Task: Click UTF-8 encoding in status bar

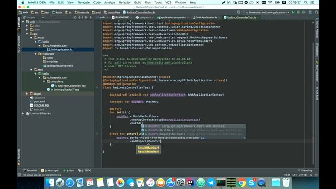Action: click(x=303, y=175)
